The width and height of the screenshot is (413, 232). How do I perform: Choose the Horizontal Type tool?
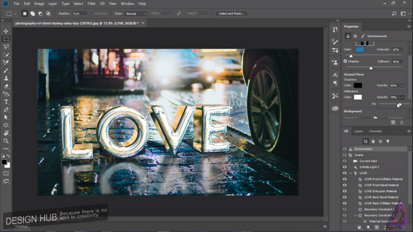pyautogui.click(x=6, y=102)
